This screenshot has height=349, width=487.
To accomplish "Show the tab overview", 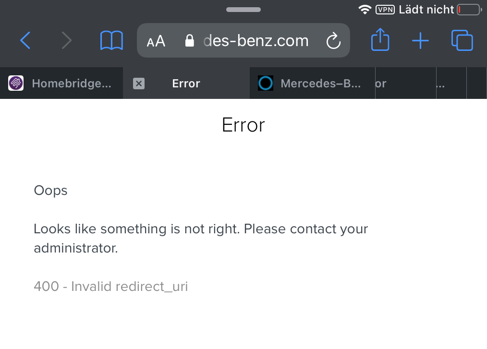I will (x=462, y=40).
